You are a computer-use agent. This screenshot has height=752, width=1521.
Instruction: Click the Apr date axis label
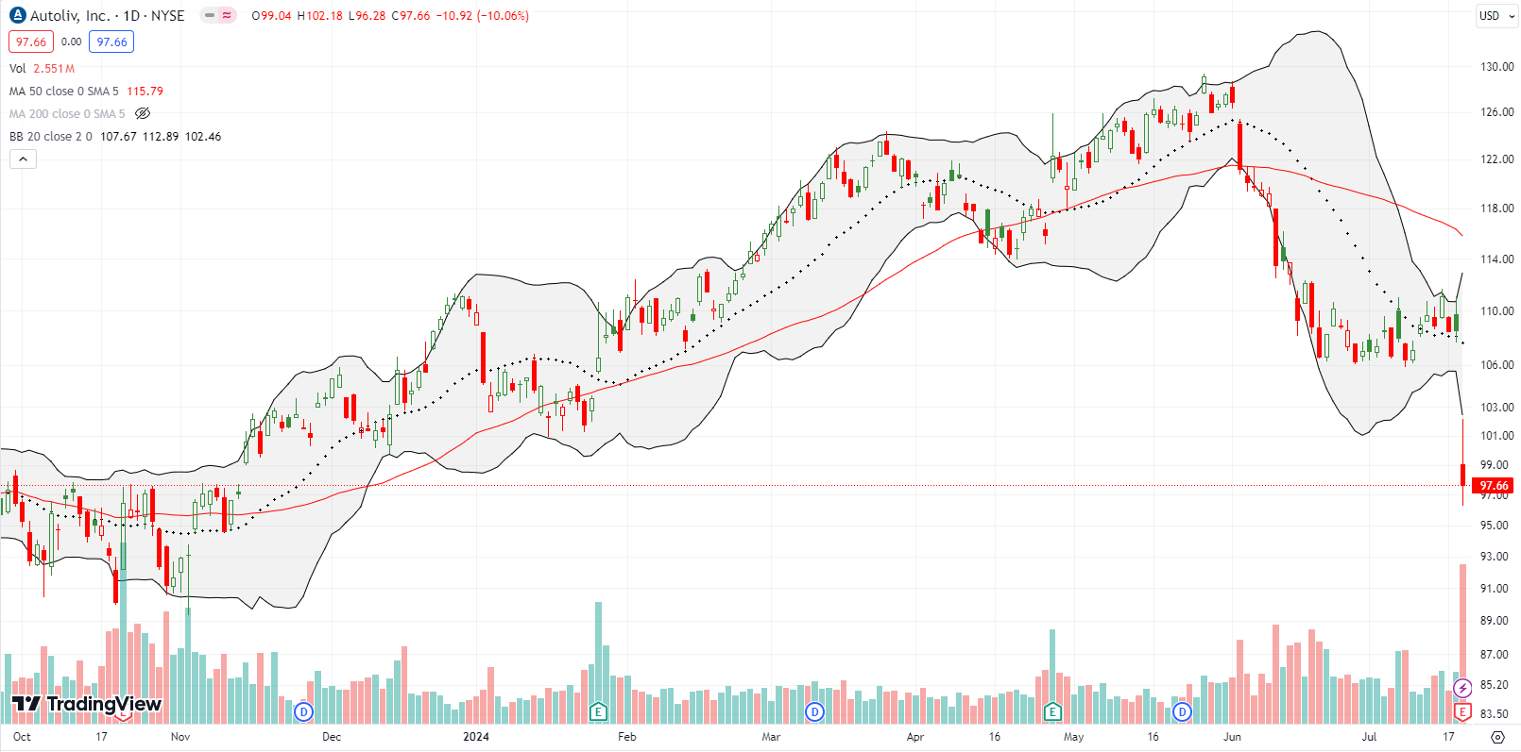915,737
